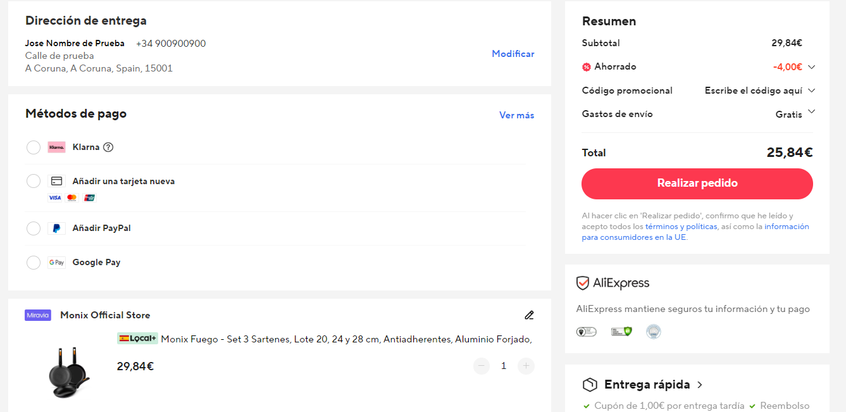Click the Klarna label text
This screenshot has height=412, width=846.
[x=86, y=147]
